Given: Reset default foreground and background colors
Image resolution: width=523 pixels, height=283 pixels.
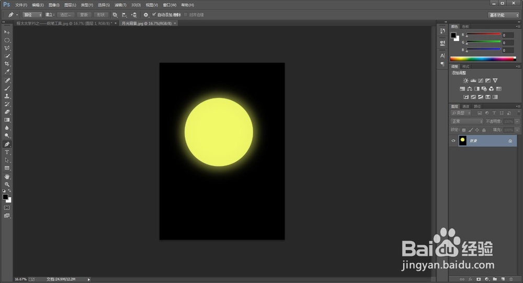Looking at the screenshot, I should click(x=4, y=191).
